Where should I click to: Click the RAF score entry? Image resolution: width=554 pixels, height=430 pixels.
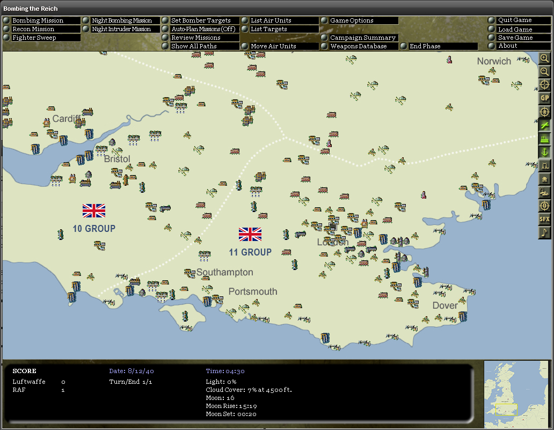click(x=39, y=390)
